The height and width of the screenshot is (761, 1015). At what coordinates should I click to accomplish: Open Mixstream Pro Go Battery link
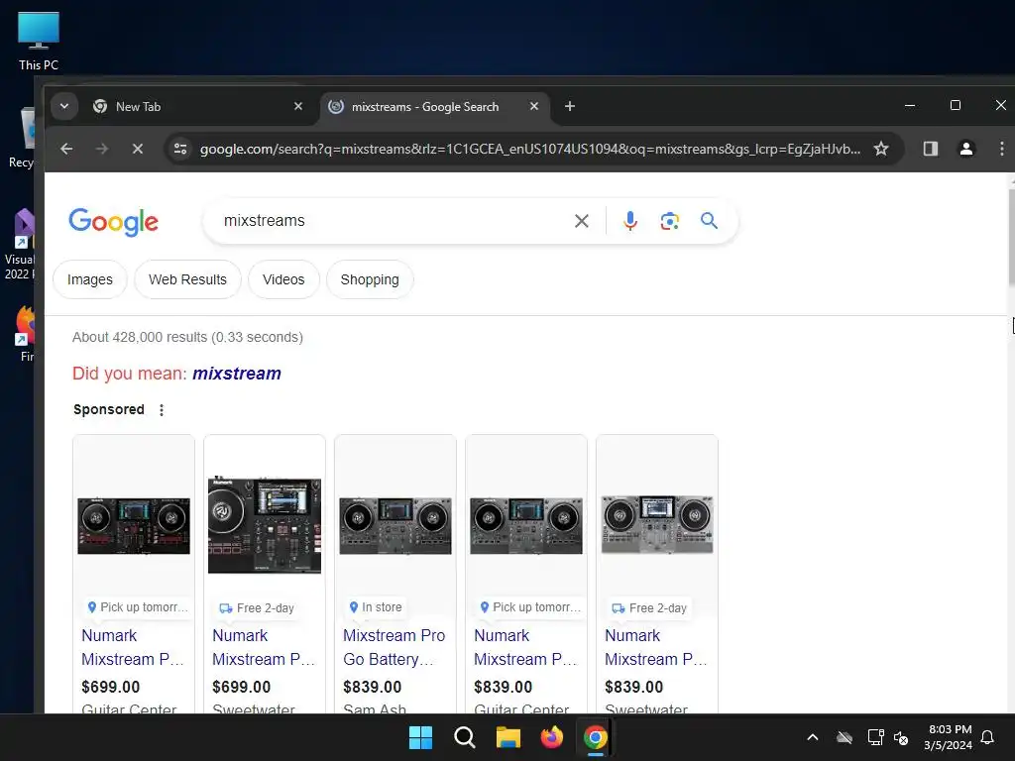pyautogui.click(x=395, y=647)
